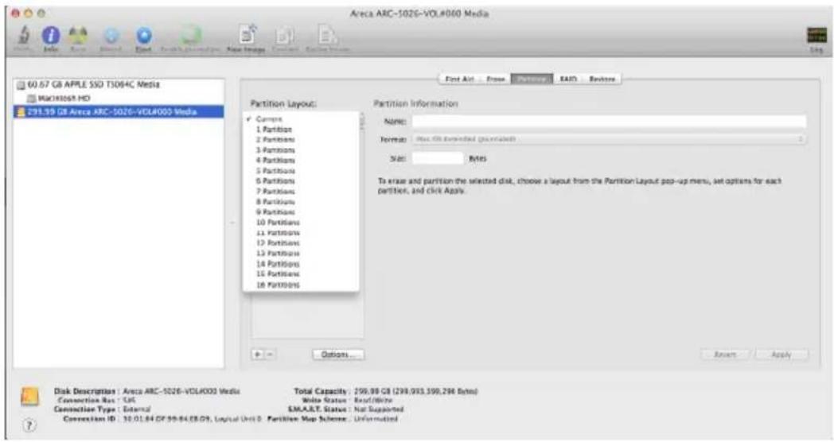Choose 15 Partitions layout

coord(301,274)
